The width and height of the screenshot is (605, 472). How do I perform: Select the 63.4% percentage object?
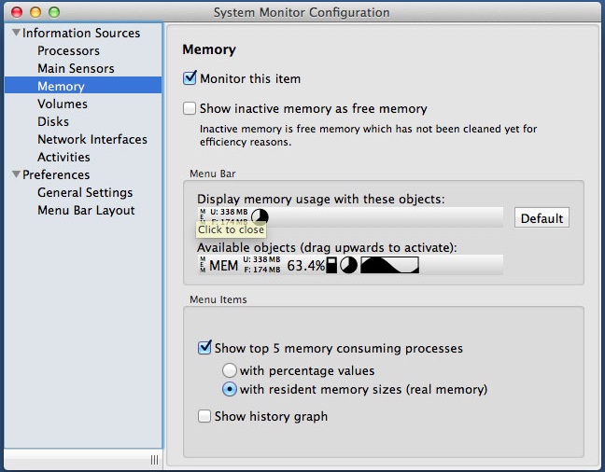pyautogui.click(x=305, y=266)
